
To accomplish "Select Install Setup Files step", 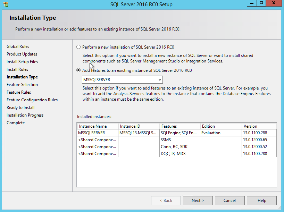I will click(22, 62).
